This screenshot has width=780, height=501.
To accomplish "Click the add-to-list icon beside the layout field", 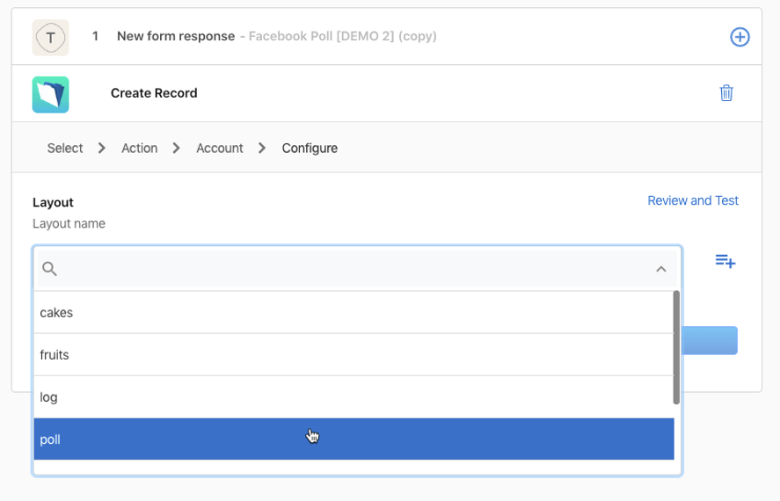I will point(725,261).
